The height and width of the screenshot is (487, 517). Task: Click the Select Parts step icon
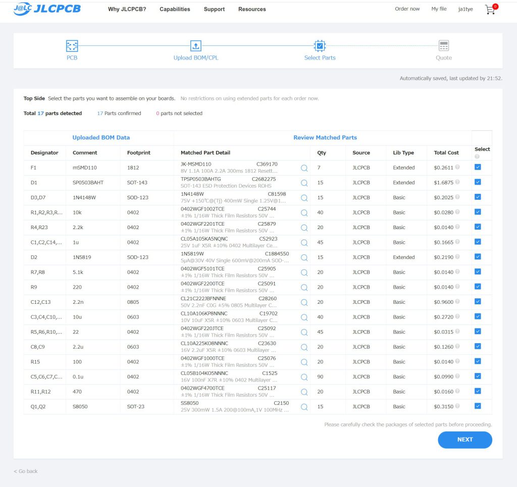click(x=320, y=46)
